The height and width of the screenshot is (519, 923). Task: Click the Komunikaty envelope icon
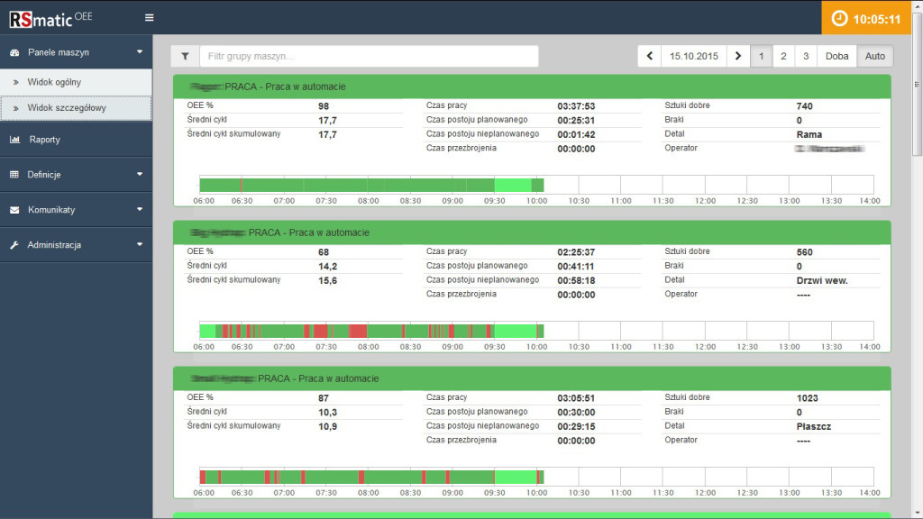(x=14, y=210)
